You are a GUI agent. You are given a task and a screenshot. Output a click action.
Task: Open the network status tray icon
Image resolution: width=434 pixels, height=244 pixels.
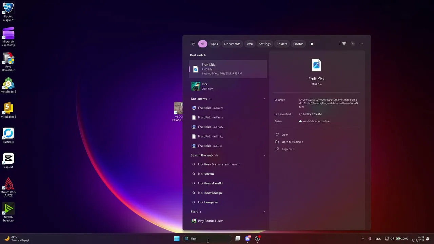click(387, 239)
